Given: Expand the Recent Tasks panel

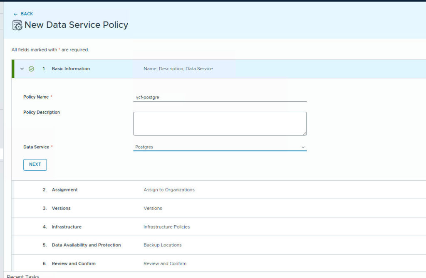Looking at the screenshot, I should pos(23,276).
